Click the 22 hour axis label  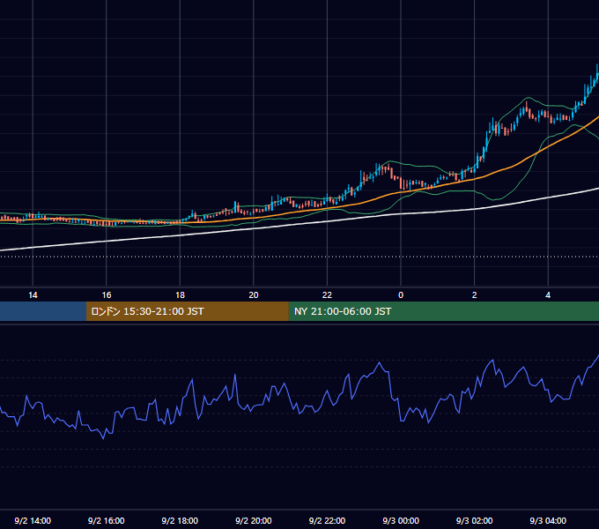pos(327,295)
